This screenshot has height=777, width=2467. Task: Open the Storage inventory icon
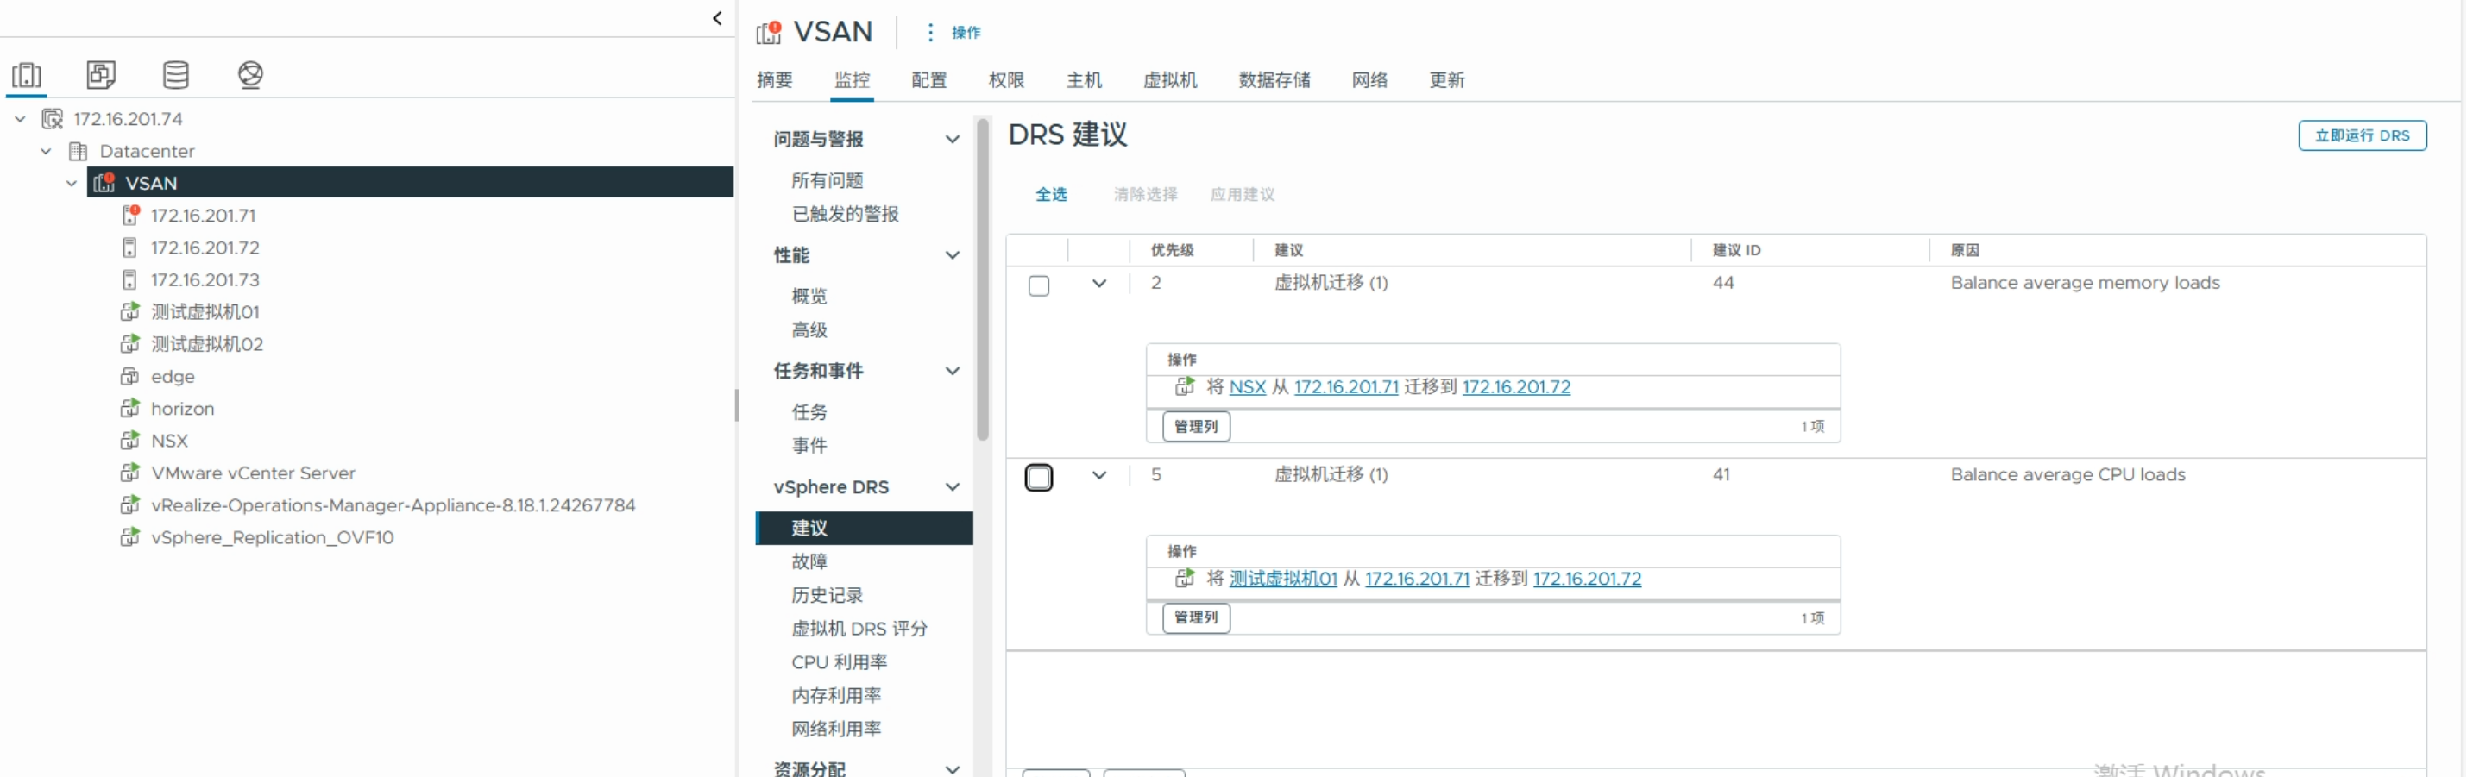pyautogui.click(x=175, y=75)
